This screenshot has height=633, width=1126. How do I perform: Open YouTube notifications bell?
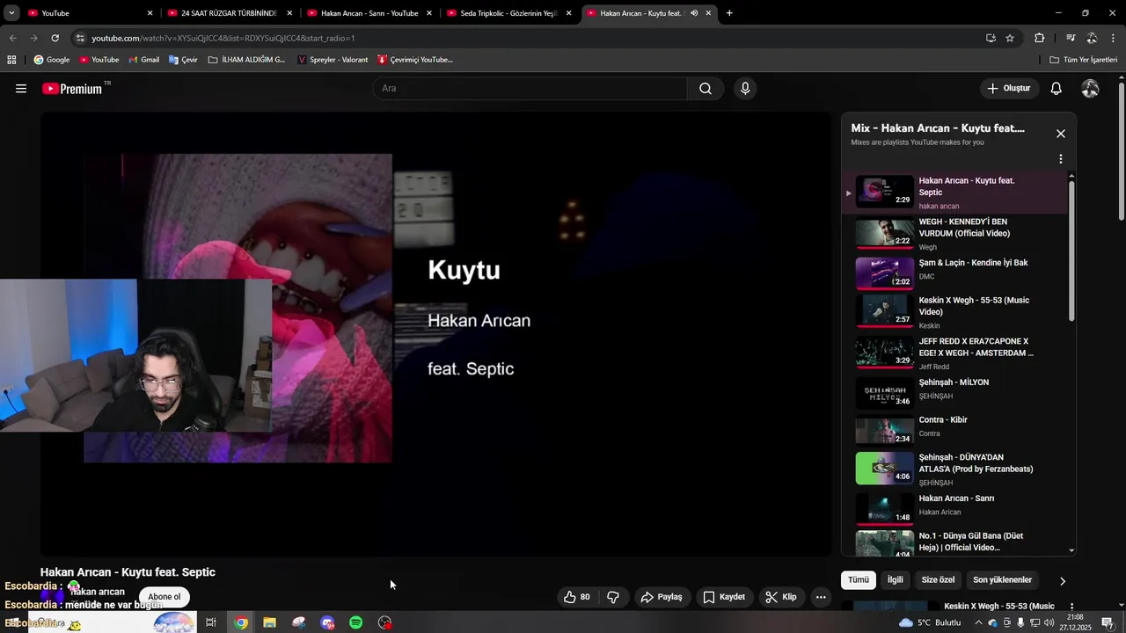1057,88
